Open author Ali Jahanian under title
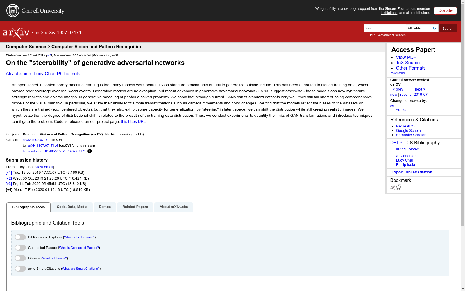Screen dimensions: 465x291 [x=18, y=74]
